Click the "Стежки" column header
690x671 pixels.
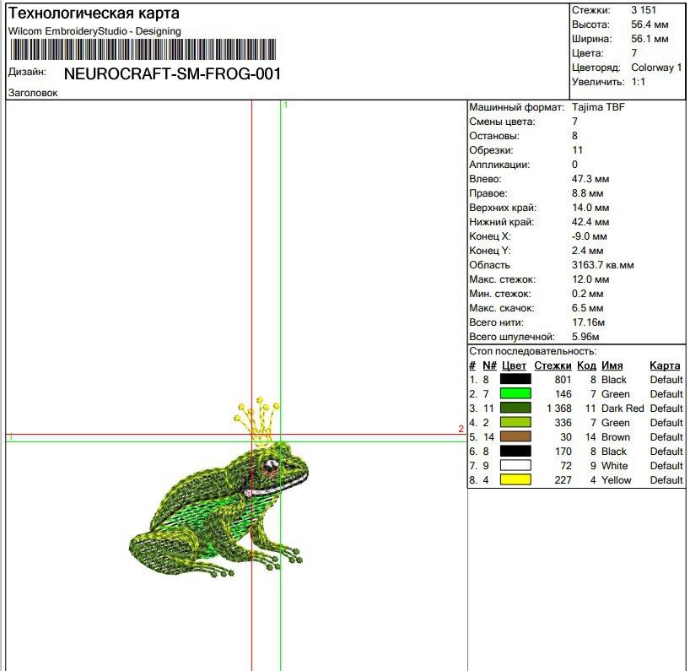click(553, 365)
